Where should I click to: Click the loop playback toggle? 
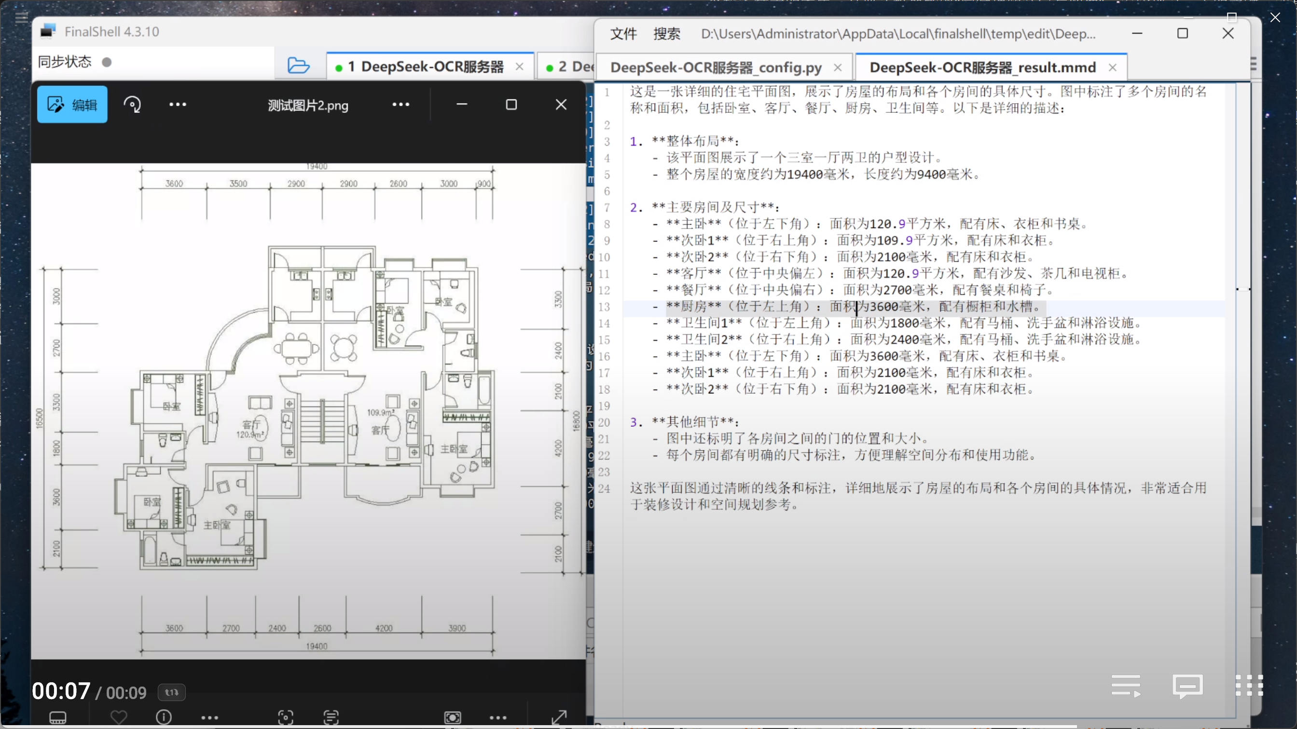(x=172, y=692)
